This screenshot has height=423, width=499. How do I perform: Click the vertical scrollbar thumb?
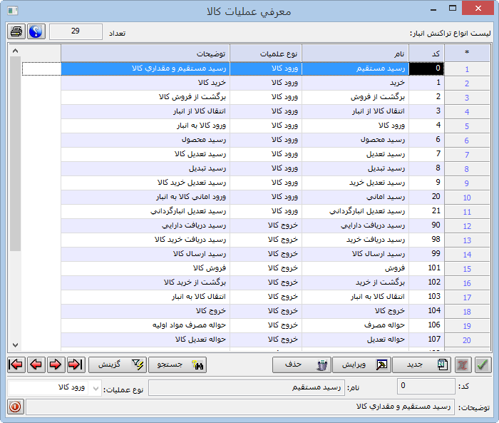point(15,154)
